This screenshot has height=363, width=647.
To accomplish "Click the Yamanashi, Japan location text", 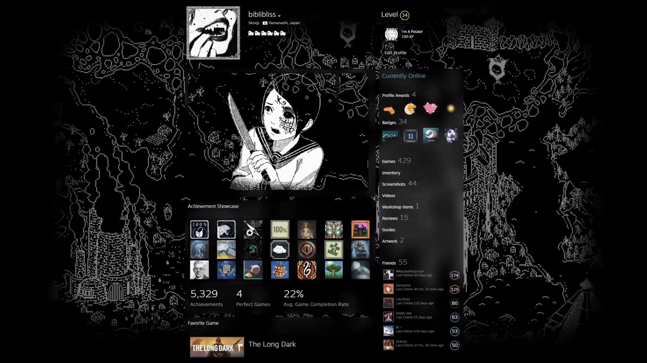I will (x=284, y=23).
